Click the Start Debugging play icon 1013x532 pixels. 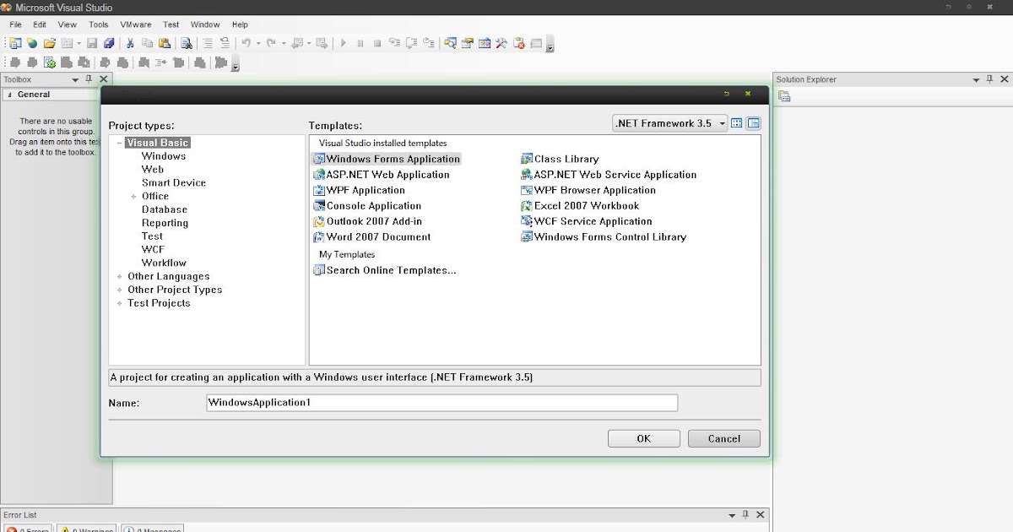(x=344, y=43)
